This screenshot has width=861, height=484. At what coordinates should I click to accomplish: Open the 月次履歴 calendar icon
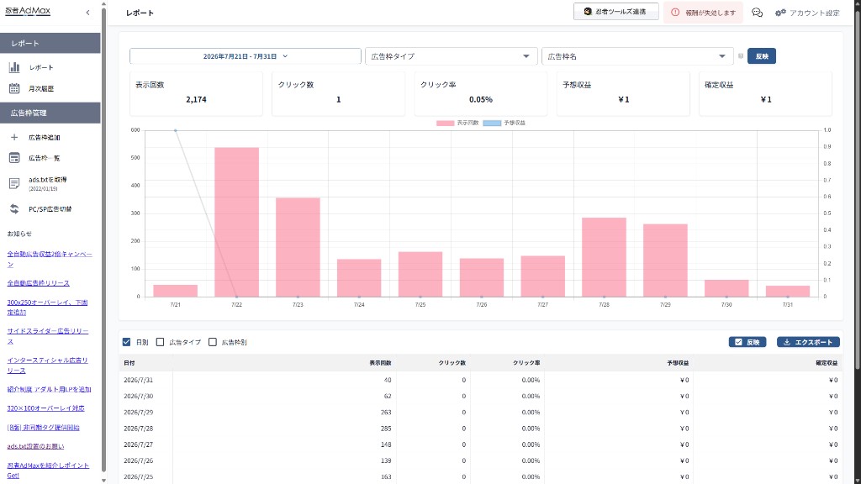point(14,88)
